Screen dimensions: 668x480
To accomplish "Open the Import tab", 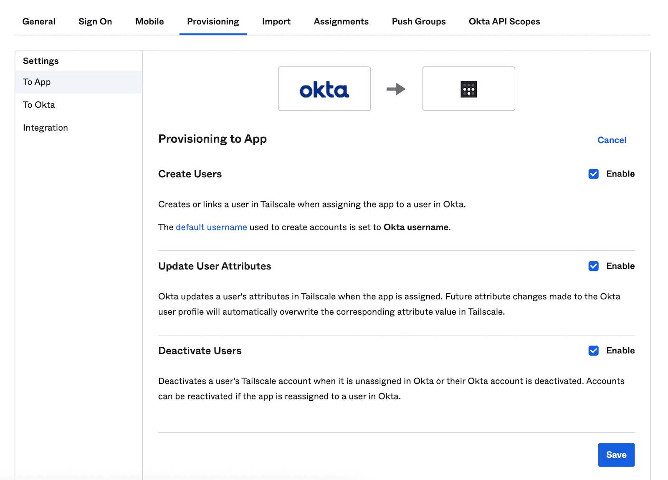I will click(276, 21).
